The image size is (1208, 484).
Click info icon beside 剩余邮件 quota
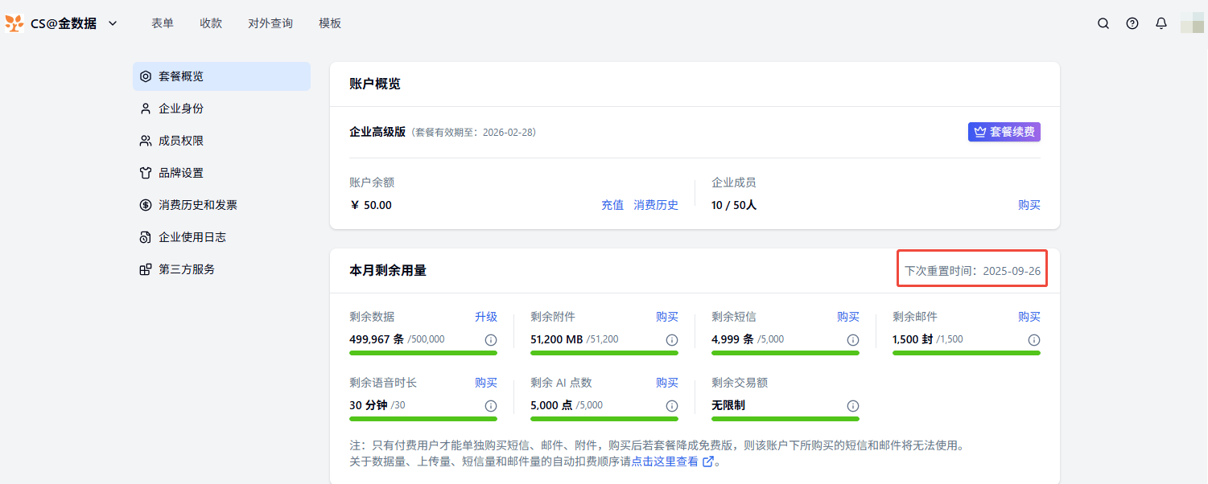pos(1034,340)
